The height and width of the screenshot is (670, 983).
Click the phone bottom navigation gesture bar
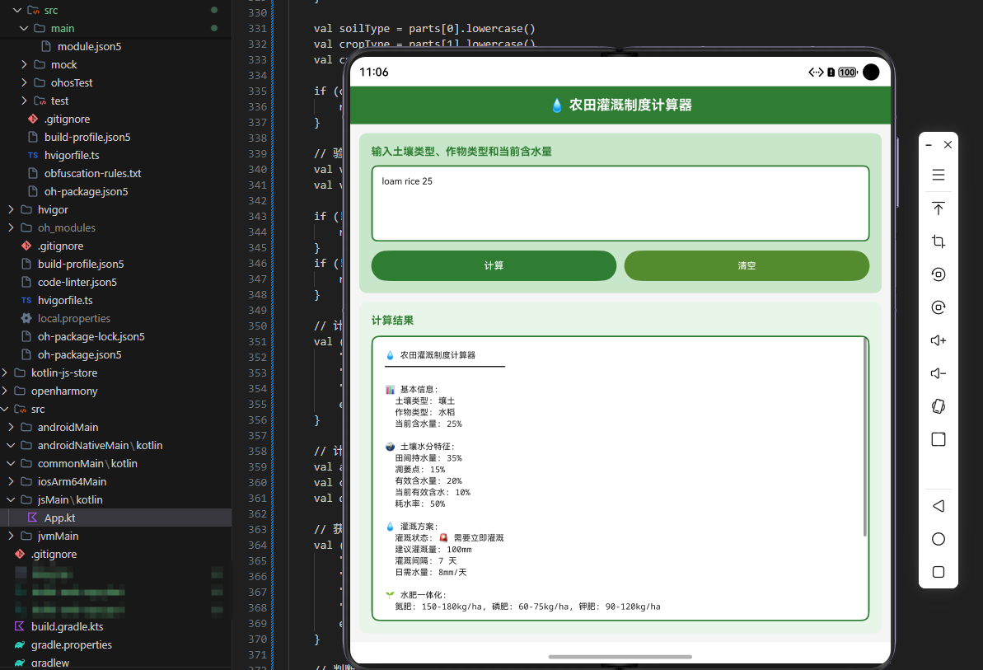(620, 657)
